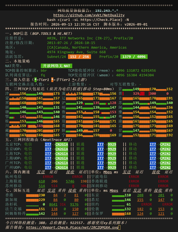Click CN2GIA in the 广州TCP row
This screenshot has height=232, width=178.
(62, 163)
